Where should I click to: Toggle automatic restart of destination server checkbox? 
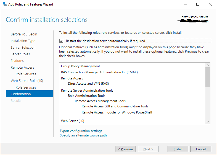(x=62, y=41)
